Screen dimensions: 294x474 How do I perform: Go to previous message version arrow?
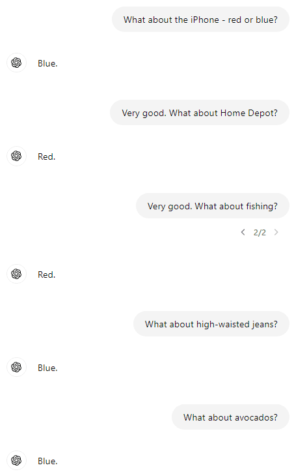(x=243, y=232)
